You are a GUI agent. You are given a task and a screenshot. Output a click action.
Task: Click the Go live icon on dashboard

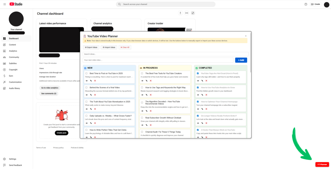tap(187, 13)
